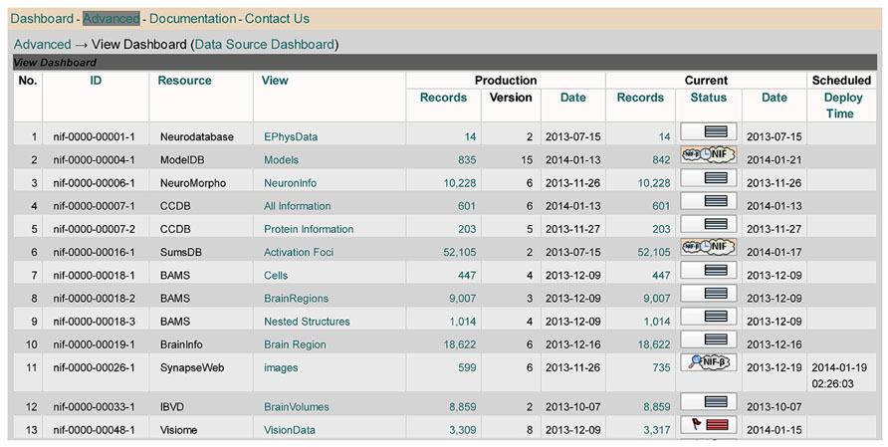The height and width of the screenshot is (447, 888).
Task: Open the Nested Structures view link
Action: coord(307,322)
